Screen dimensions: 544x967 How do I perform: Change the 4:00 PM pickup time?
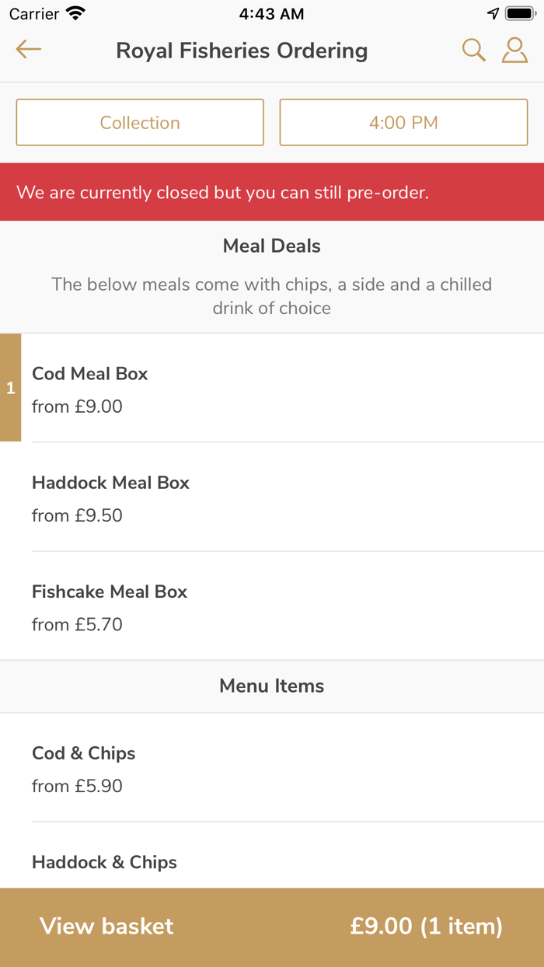(403, 122)
